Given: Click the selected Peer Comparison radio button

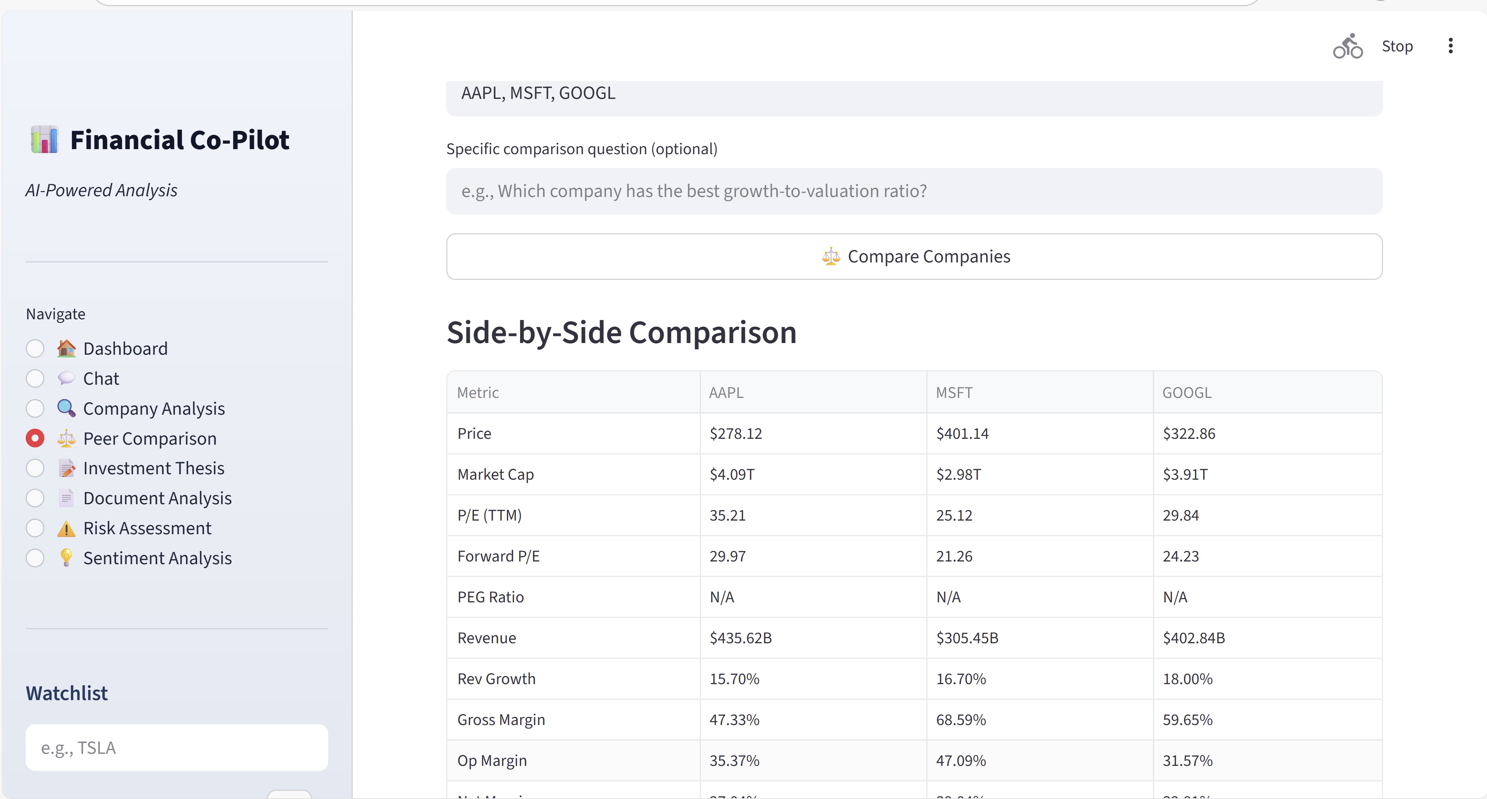Looking at the screenshot, I should pyautogui.click(x=35, y=439).
